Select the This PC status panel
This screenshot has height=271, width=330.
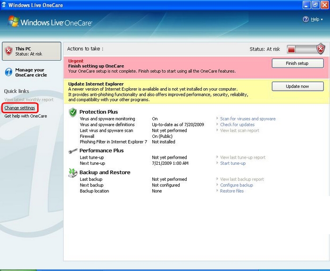[32, 51]
